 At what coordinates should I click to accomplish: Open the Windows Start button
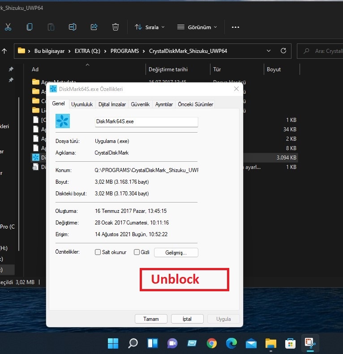pos(113,343)
